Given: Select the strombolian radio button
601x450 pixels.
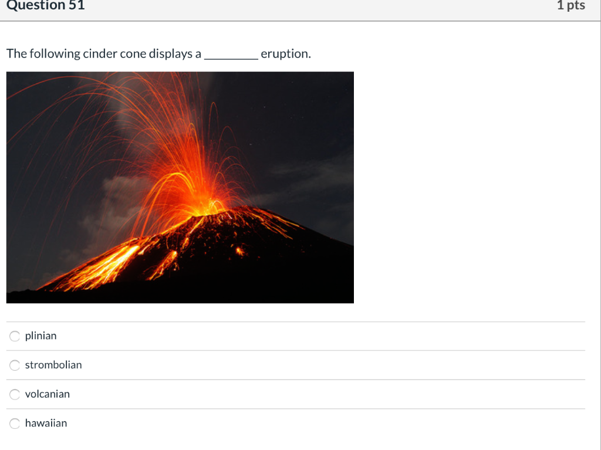Looking at the screenshot, I should [x=14, y=365].
